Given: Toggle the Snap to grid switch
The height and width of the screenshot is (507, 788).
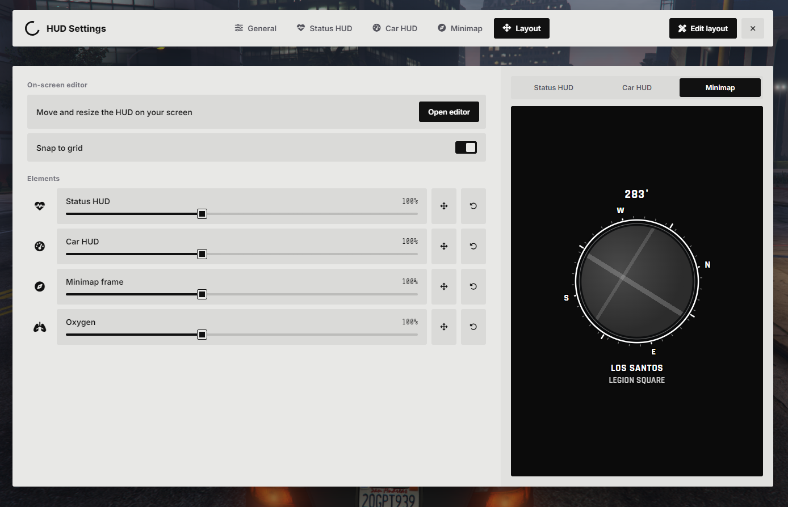Looking at the screenshot, I should [466, 147].
